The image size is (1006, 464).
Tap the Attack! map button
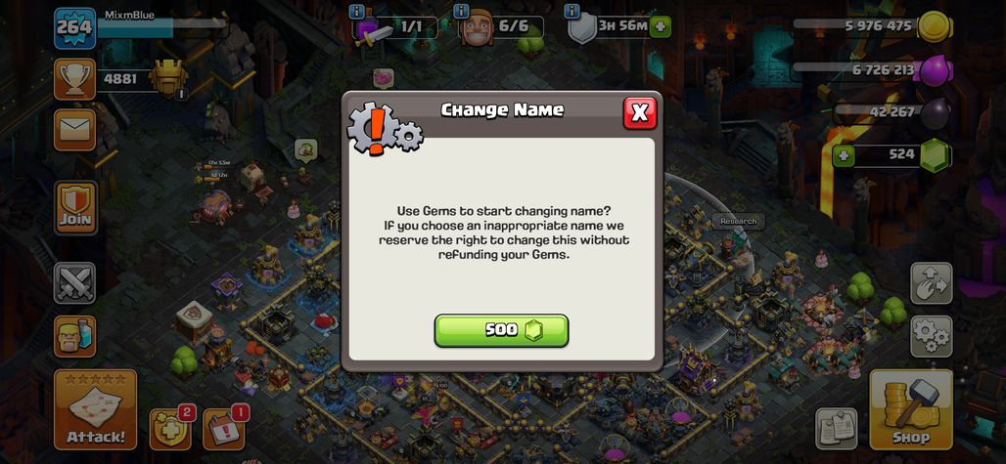(96, 409)
